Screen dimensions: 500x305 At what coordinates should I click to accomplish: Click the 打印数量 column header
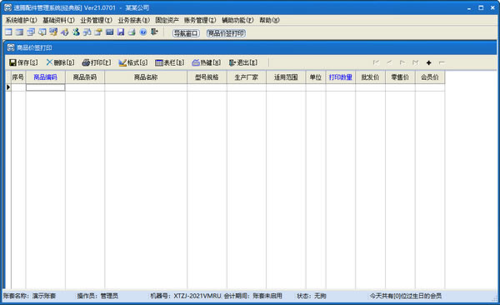341,77
